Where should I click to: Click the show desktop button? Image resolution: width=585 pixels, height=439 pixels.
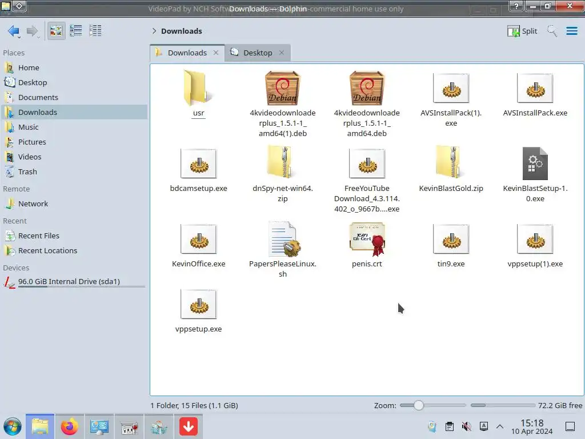pyautogui.click(x=570, y=426)
